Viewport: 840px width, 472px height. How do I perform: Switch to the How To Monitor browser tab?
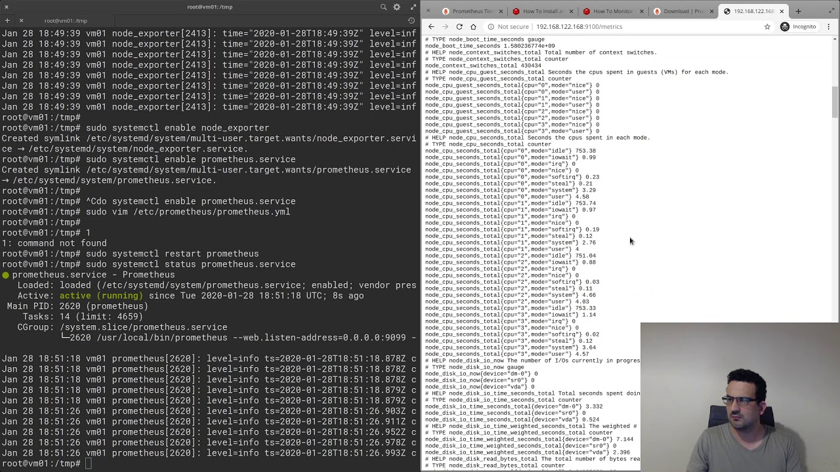pyautogui.click(x=613, y=11)
